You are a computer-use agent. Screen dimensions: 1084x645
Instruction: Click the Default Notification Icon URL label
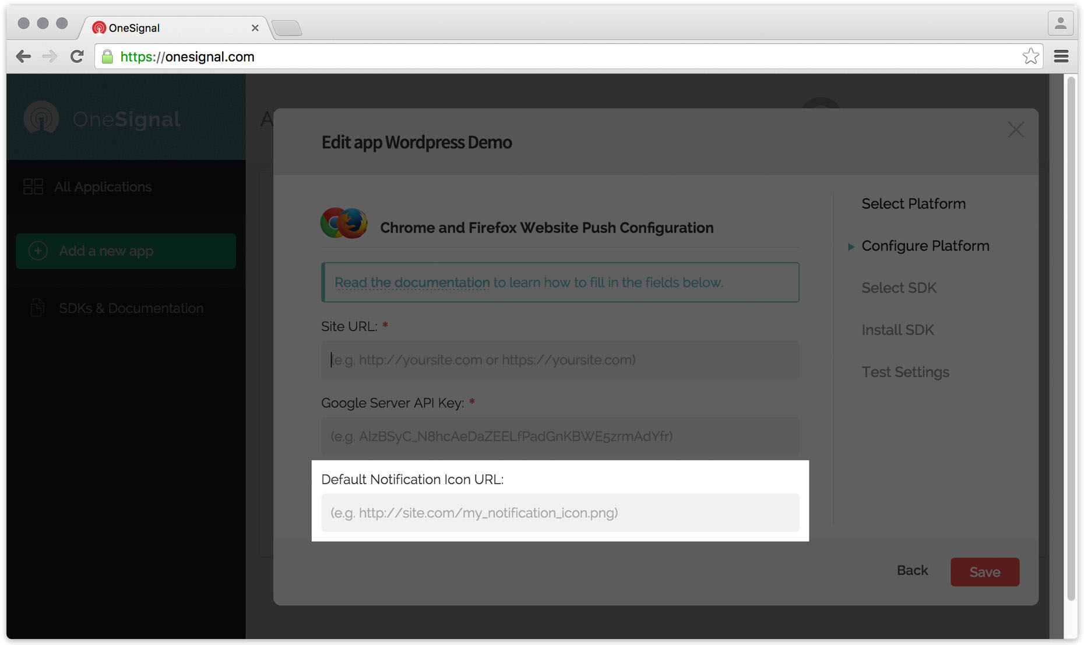(x=412, y=480)
